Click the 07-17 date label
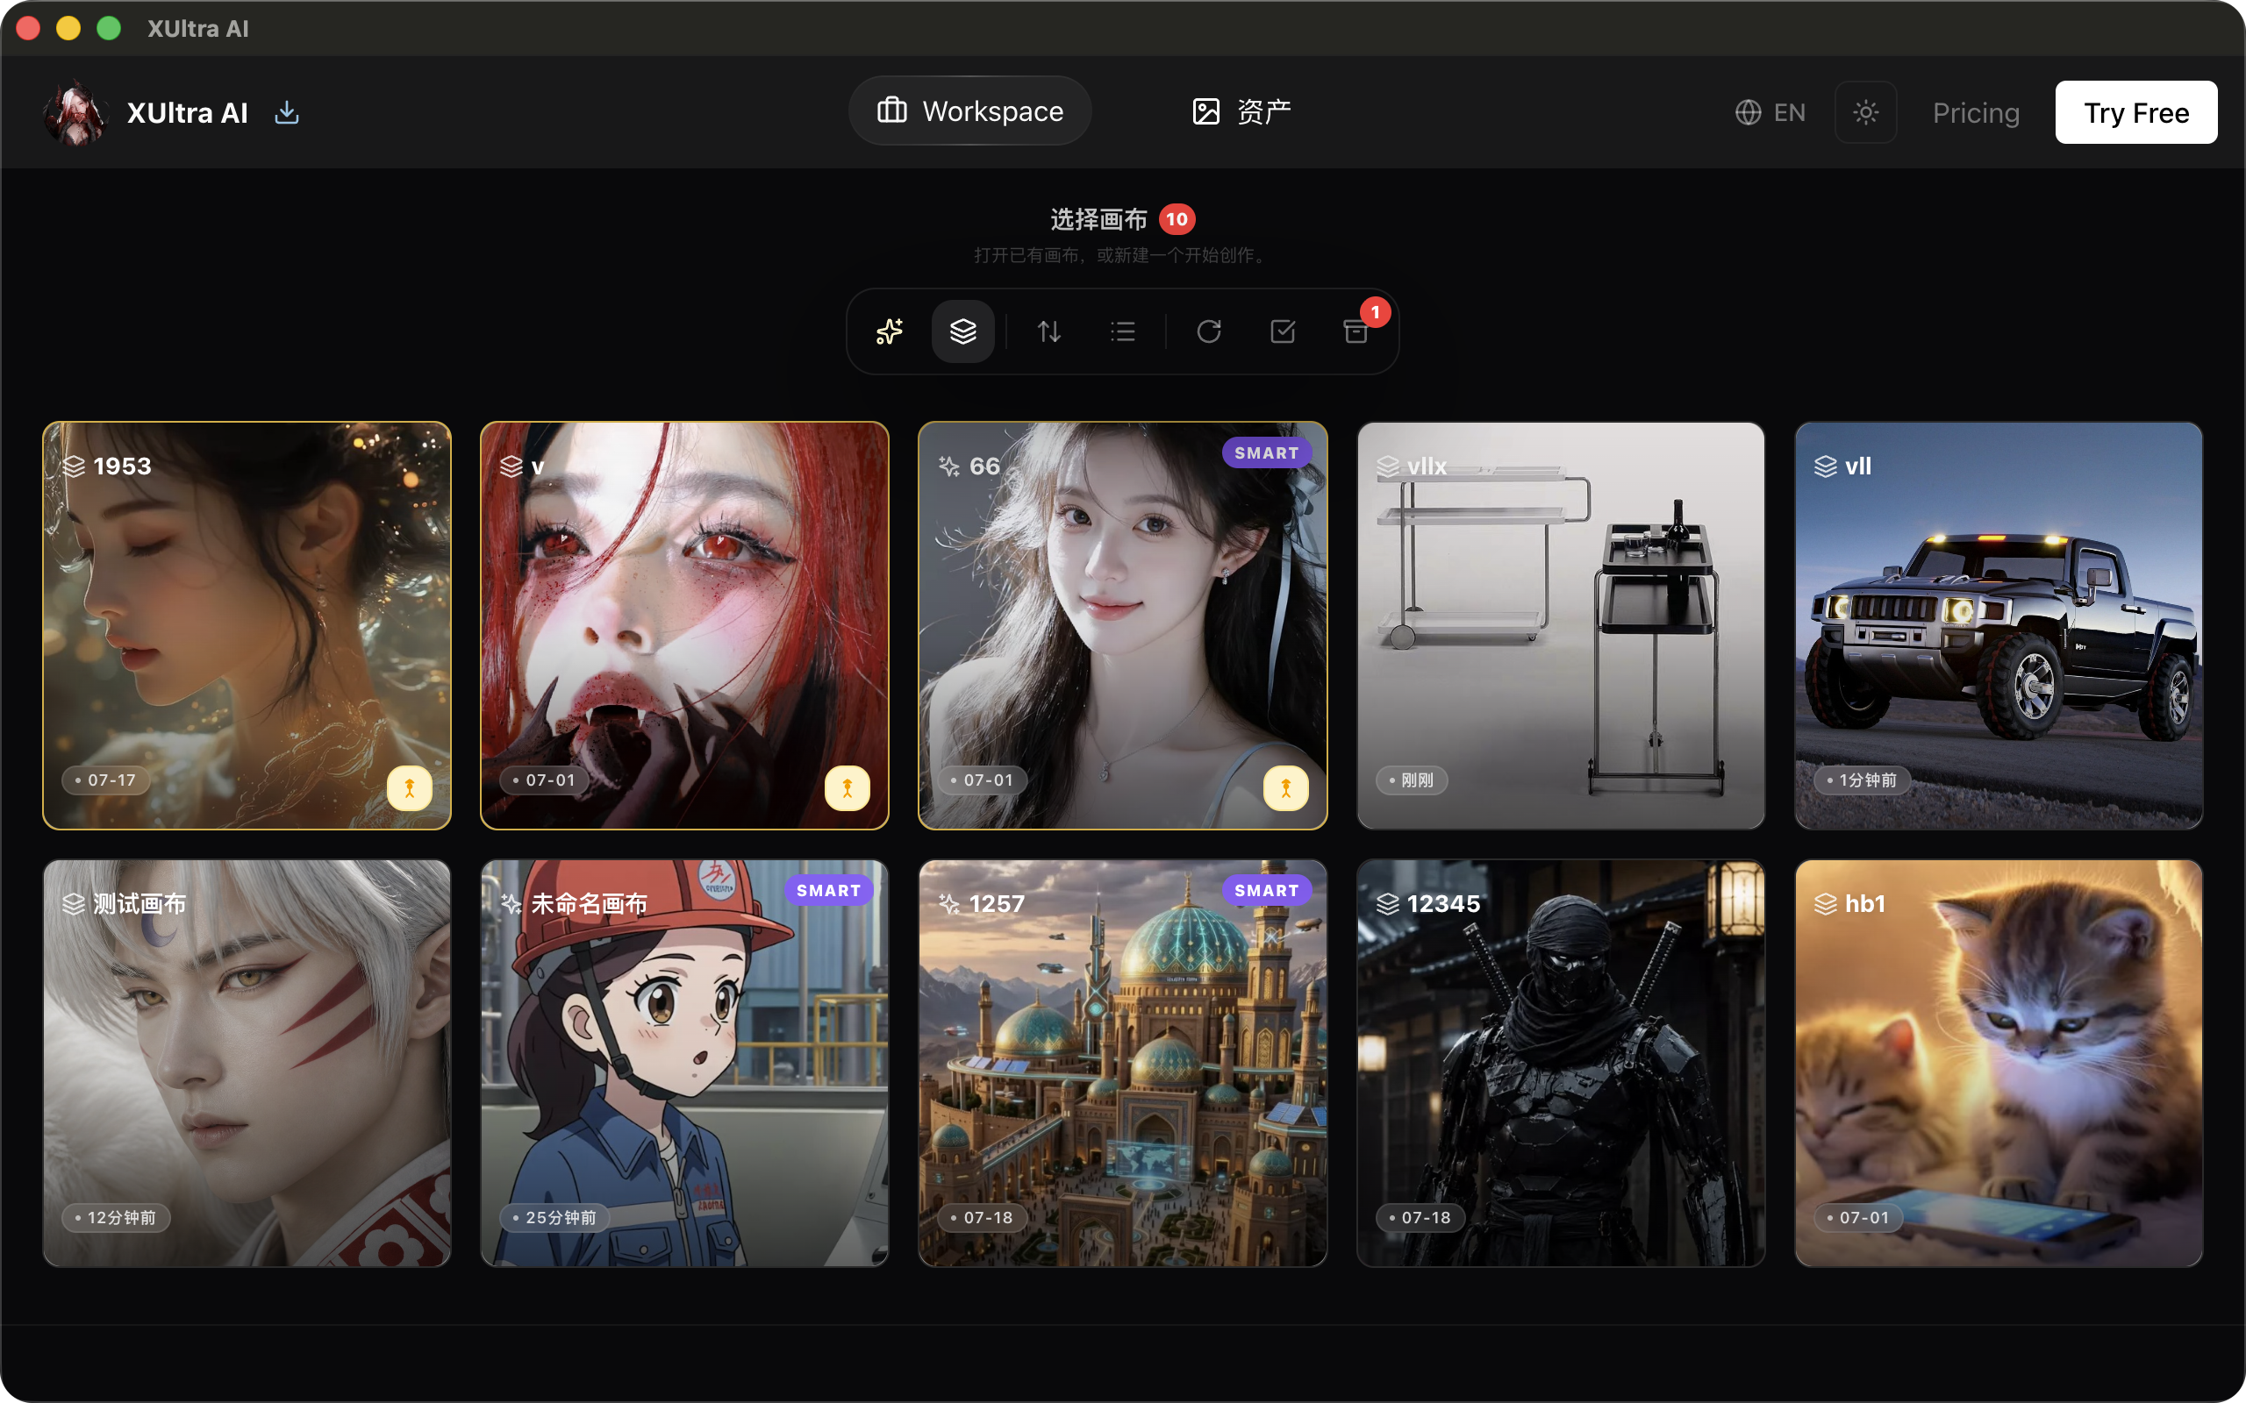Viewport: 2246px width, 1403px height. click(x=106, y=780)
